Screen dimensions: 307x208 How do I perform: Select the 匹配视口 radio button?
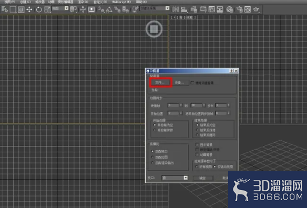152,151
